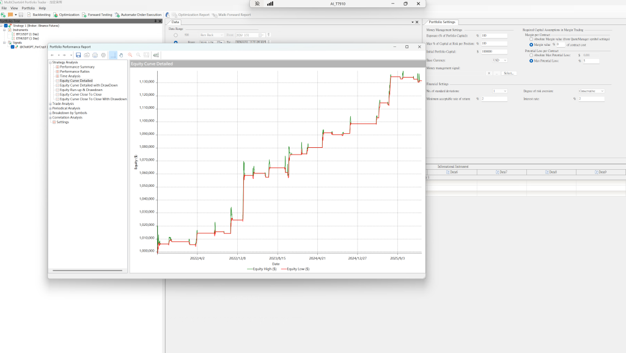Click the Initial Portfolio Capital field
The height and width of the screenshot is (353, 626).
(494, 51)
